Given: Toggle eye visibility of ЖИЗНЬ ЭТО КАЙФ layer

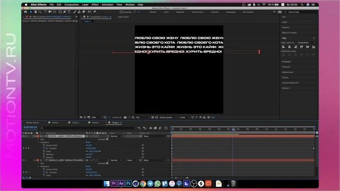Looking at the screenshot, I should (23, 160).
